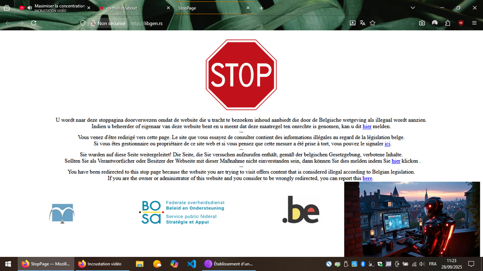This screenshot has width=483, height=271.
Task: Show Non sécurisé connection info
Action: (108, 24)
